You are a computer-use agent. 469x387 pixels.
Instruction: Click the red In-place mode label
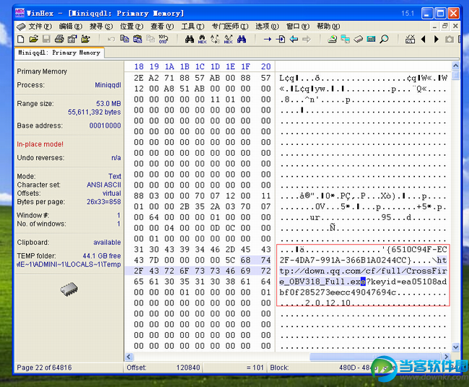pos(40,144)
